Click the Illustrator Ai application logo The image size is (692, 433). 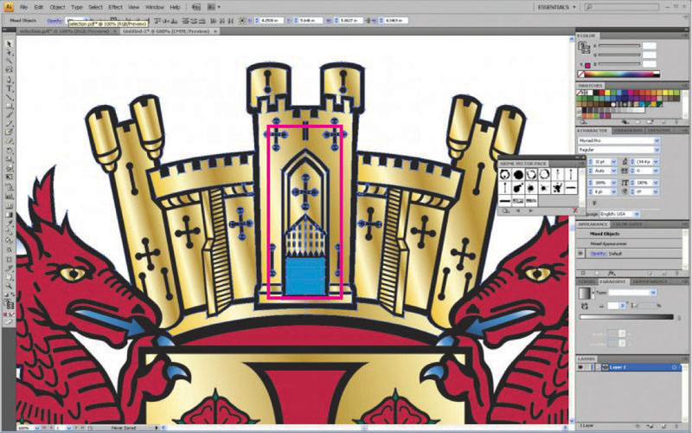pos(9,7)
